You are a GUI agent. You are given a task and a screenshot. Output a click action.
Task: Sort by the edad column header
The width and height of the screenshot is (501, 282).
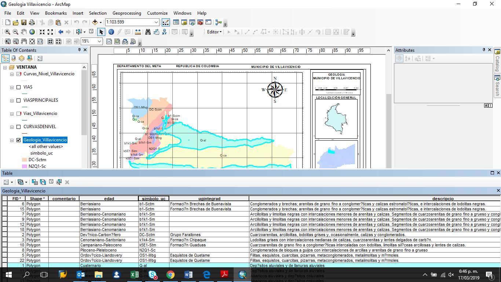[x=109, y=199]
